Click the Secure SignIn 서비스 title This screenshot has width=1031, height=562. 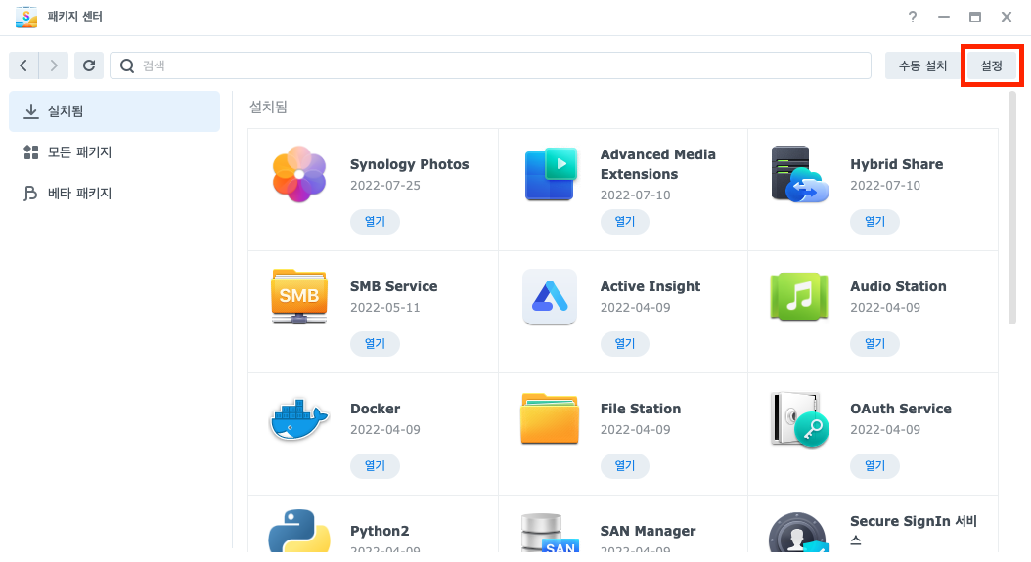pos(914,531)
